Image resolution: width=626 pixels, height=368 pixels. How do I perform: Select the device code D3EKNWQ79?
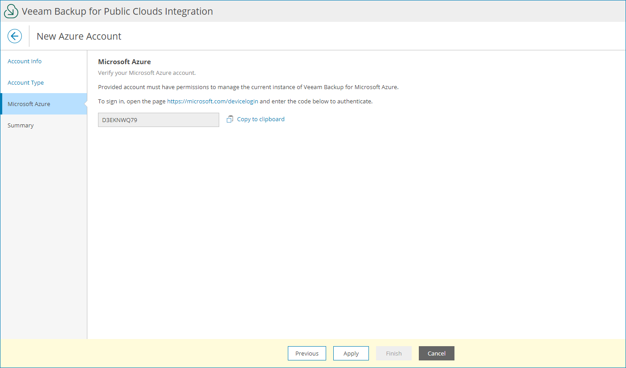click(x=120, y=119)
